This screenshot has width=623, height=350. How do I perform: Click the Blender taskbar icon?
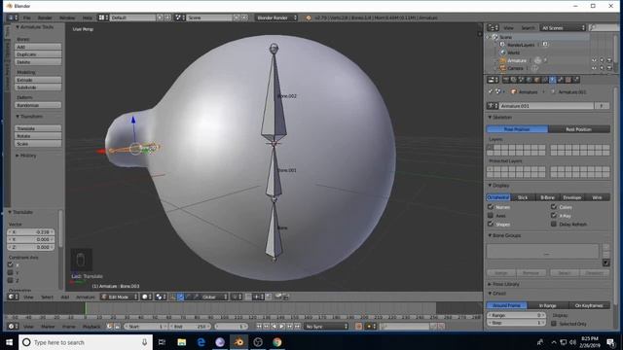coord(239,342)
